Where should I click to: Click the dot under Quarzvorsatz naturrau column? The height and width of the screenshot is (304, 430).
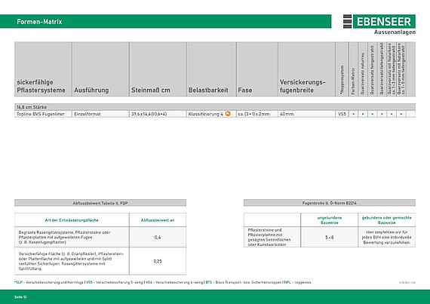pos(363,114)
